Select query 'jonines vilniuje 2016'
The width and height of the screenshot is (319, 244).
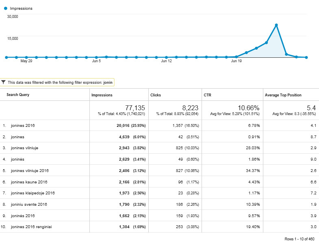[30, 171]
